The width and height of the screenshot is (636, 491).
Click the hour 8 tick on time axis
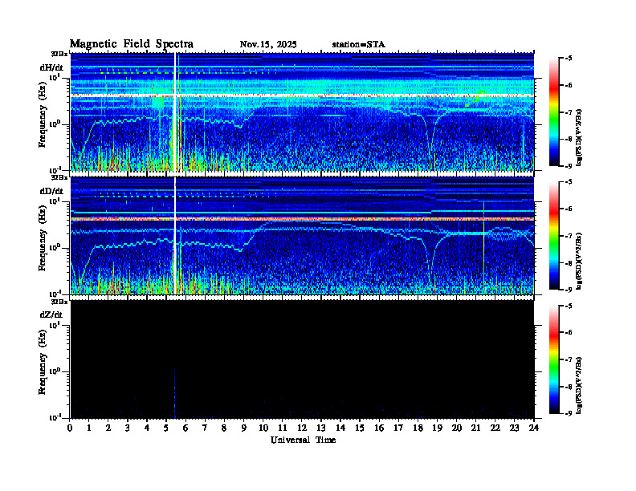[x=224, y=428]
